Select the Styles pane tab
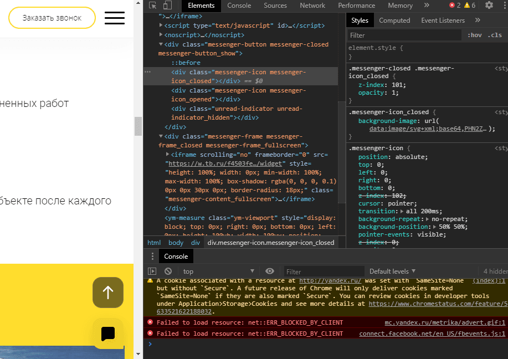 360,20
